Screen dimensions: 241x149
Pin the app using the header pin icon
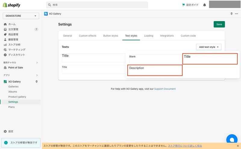(231, 14)
